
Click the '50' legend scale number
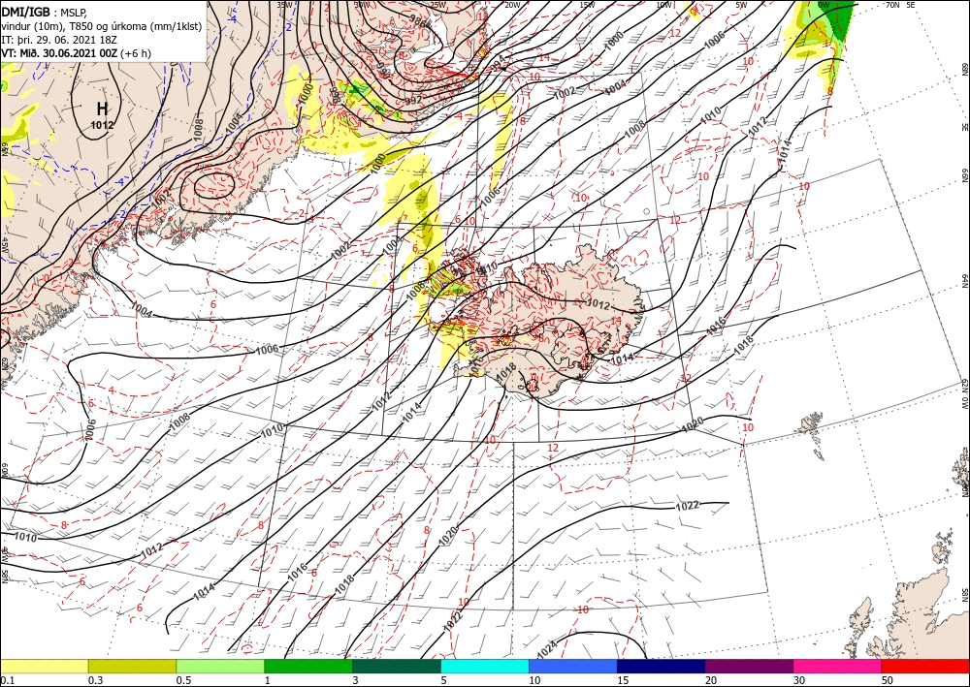pos(888,680)
